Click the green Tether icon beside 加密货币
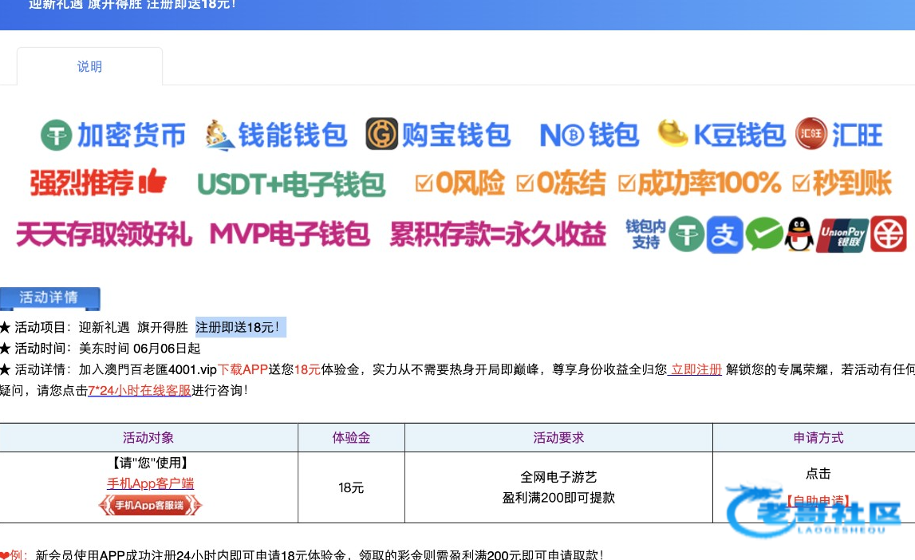This screenshot has height=560, width=915. 57,135
